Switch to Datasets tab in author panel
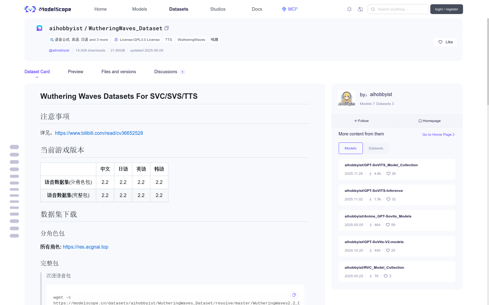The height and width of the screenshot is (305, 489). [376, 148]
